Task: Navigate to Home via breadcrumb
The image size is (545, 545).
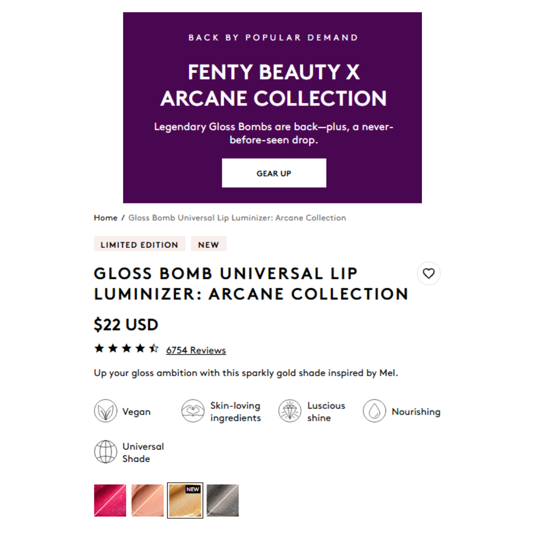Action: point(105,218)
